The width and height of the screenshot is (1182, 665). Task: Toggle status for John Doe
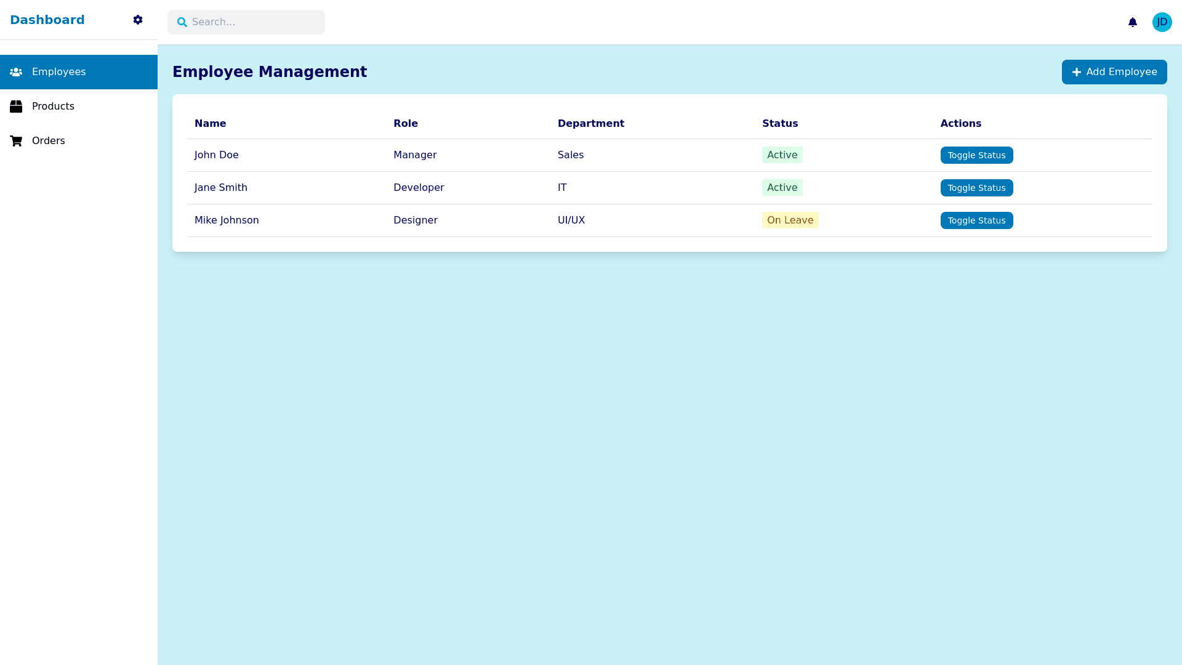(976, 155)
